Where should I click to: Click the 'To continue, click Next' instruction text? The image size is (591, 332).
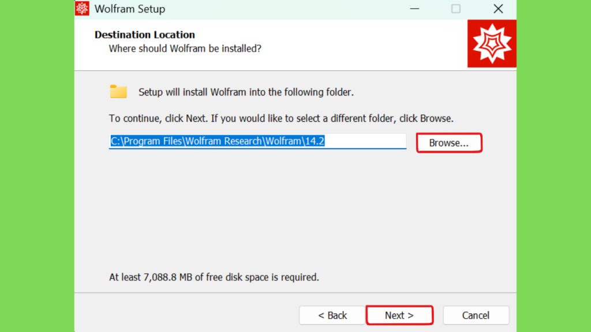(x=281, y=119)
